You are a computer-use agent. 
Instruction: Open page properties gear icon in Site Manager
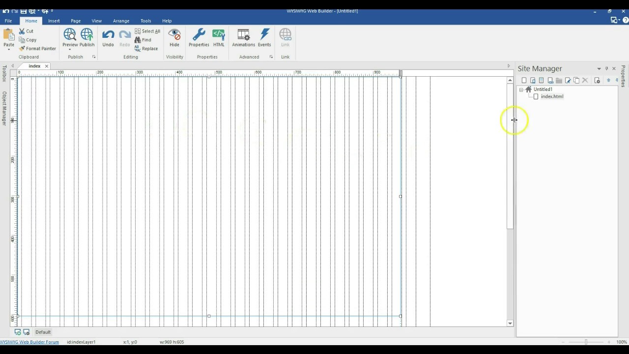tap(597, 80)
